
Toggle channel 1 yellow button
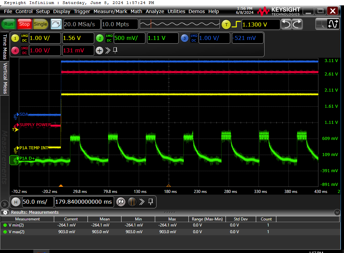point(15,38)
